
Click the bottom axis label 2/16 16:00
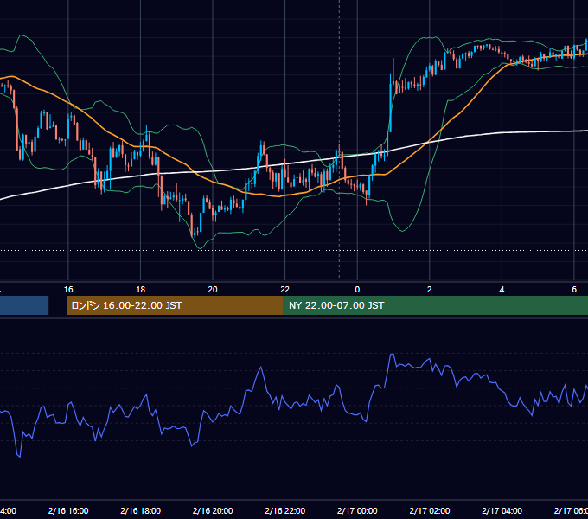[x=68, y=510]
